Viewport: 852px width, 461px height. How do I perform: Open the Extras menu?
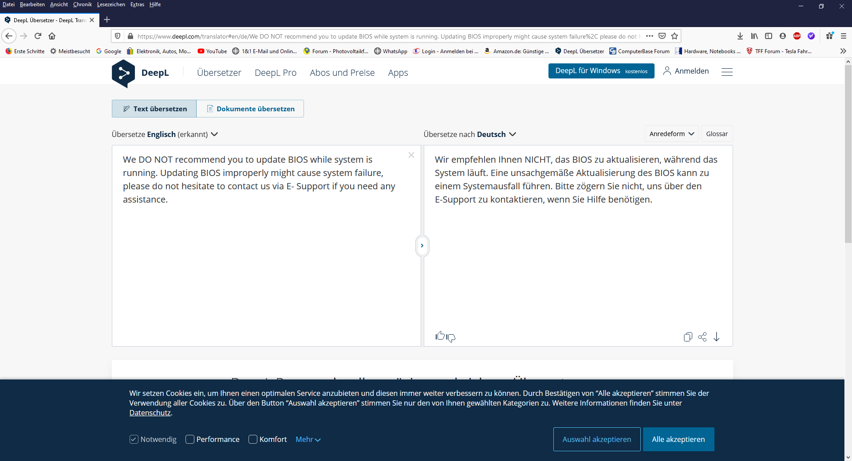[x=137, y=4]
